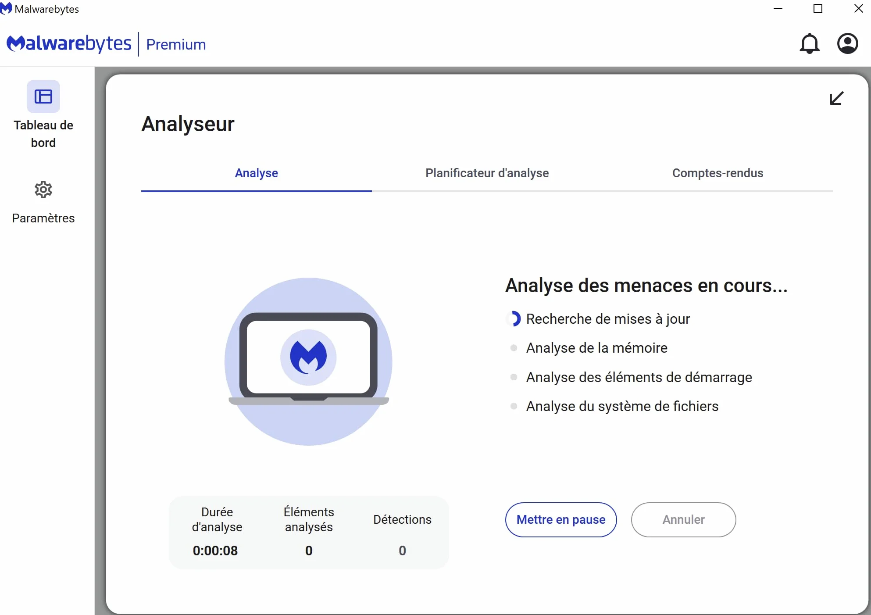
Task: Click the Malwarebytes title bar app icon
Action: (x=6, y=9)
